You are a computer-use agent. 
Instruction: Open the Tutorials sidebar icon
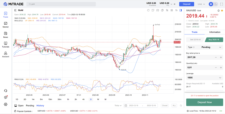[x=6, y=44]
